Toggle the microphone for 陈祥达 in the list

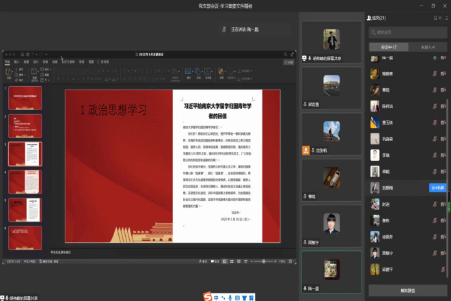[435, 106]
